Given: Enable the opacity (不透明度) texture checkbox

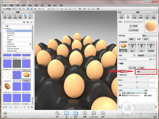Looking at the screenshot, I should click(x=148, y=42).
